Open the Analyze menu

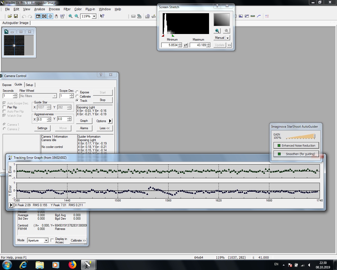click(39, 9)
